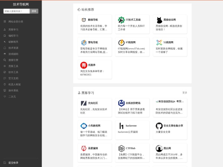Viewport: 223px width, 167px height.
Task: Select 黑客学习 in the sidebar
Action: (13, 30)
